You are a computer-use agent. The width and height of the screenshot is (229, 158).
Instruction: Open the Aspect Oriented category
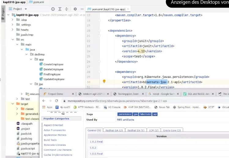click(53, 125)
